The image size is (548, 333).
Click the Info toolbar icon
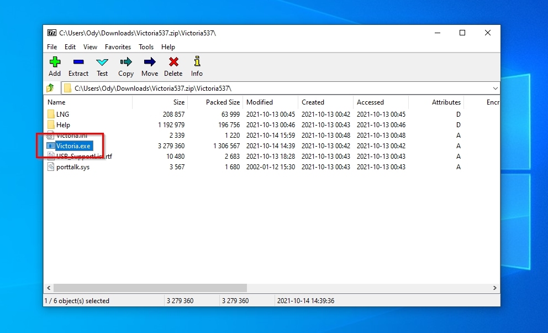coord(197,61)
